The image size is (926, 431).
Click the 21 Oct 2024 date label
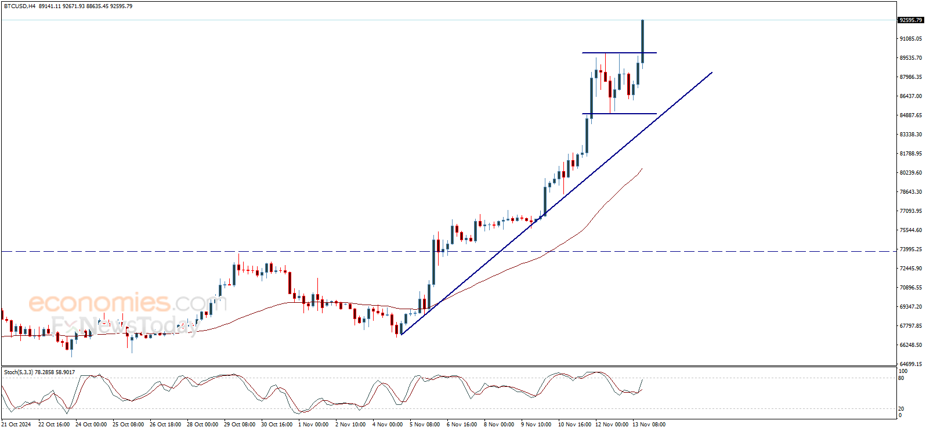click(16, 425)
